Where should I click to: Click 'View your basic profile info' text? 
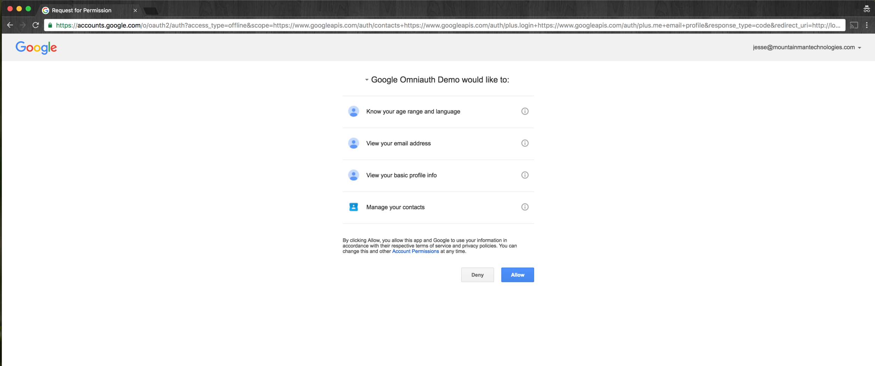pyautogui.click(x=401, y=175)
